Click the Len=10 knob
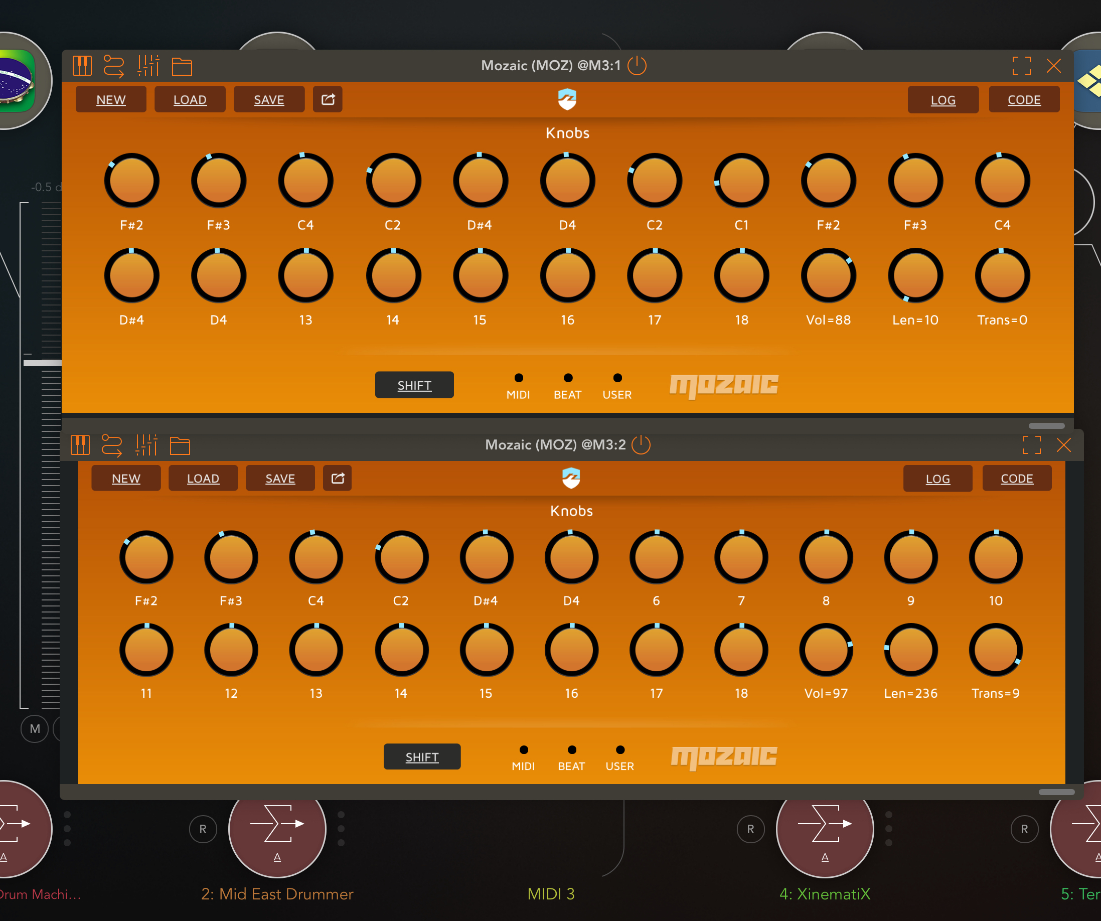Image resolution: width=1101 pixels, height=921 pixels. [915, 276]
